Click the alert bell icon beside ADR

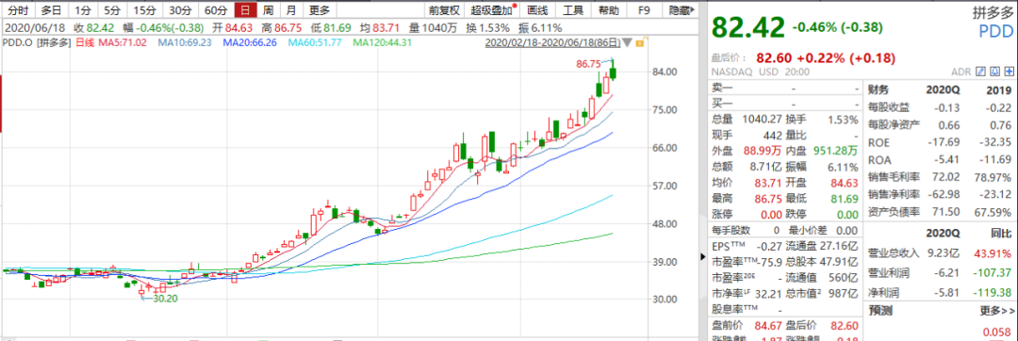click(x=994, y=72)
